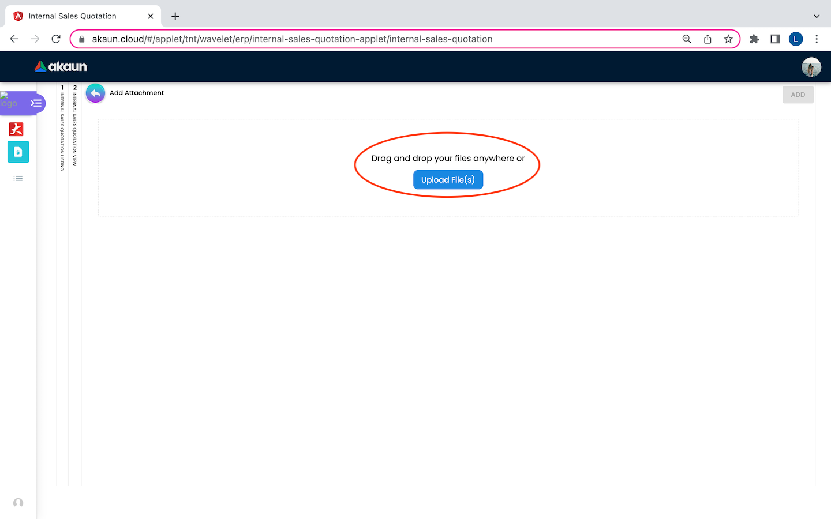Open the Chrome three-dot menu
The image size is (831, 519).
click(x=817, y=39)
